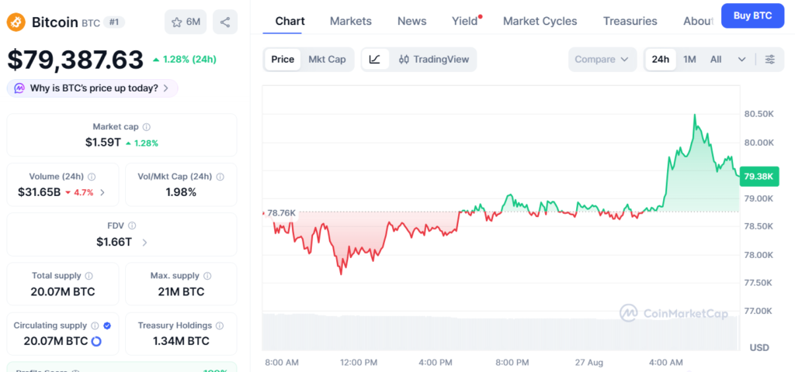795x372 pixels.
Task: Open the Market Cycles tab
Action: point(540,21)
